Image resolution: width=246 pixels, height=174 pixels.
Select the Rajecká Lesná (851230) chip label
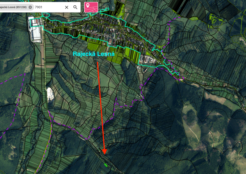[x=13, y=7]
